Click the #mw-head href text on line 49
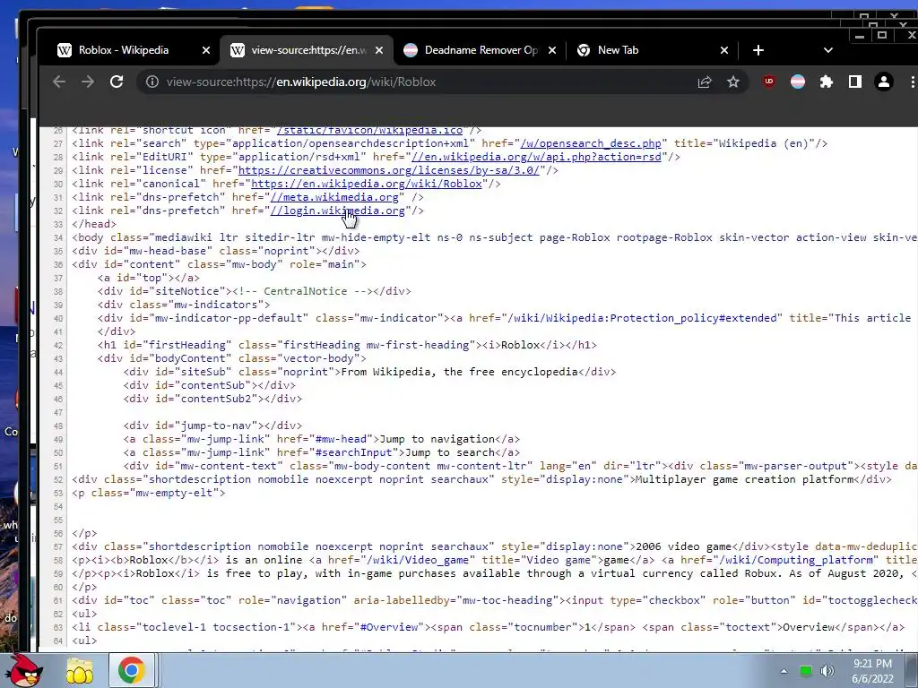The width and height of the screenshot is (918, 688). coord(341,439)
